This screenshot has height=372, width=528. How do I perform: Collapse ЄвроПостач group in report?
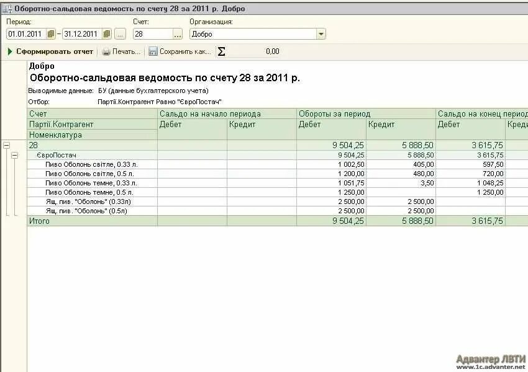click(14, 155)
